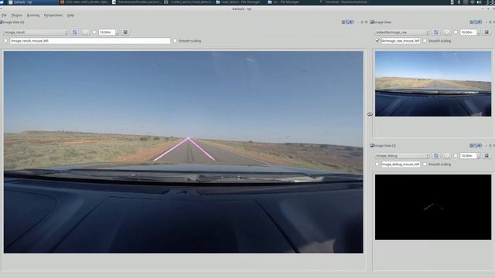Open the /image_result topic dropdown
Viewport: 495px width, 278px height.
(36, 32)
